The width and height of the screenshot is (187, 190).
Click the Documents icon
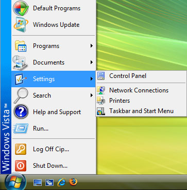click(20, 62)
